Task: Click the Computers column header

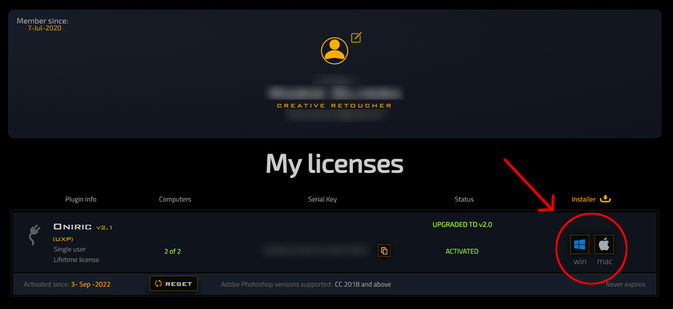Action: (x=175, y=199)
